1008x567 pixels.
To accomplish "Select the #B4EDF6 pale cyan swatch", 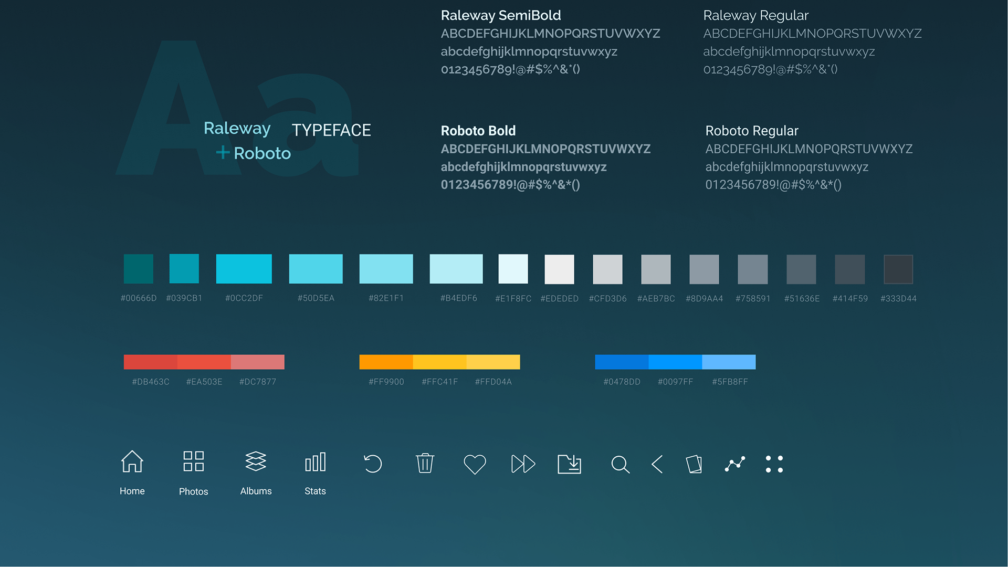I will pyautogui.click(x=456, y=269).
